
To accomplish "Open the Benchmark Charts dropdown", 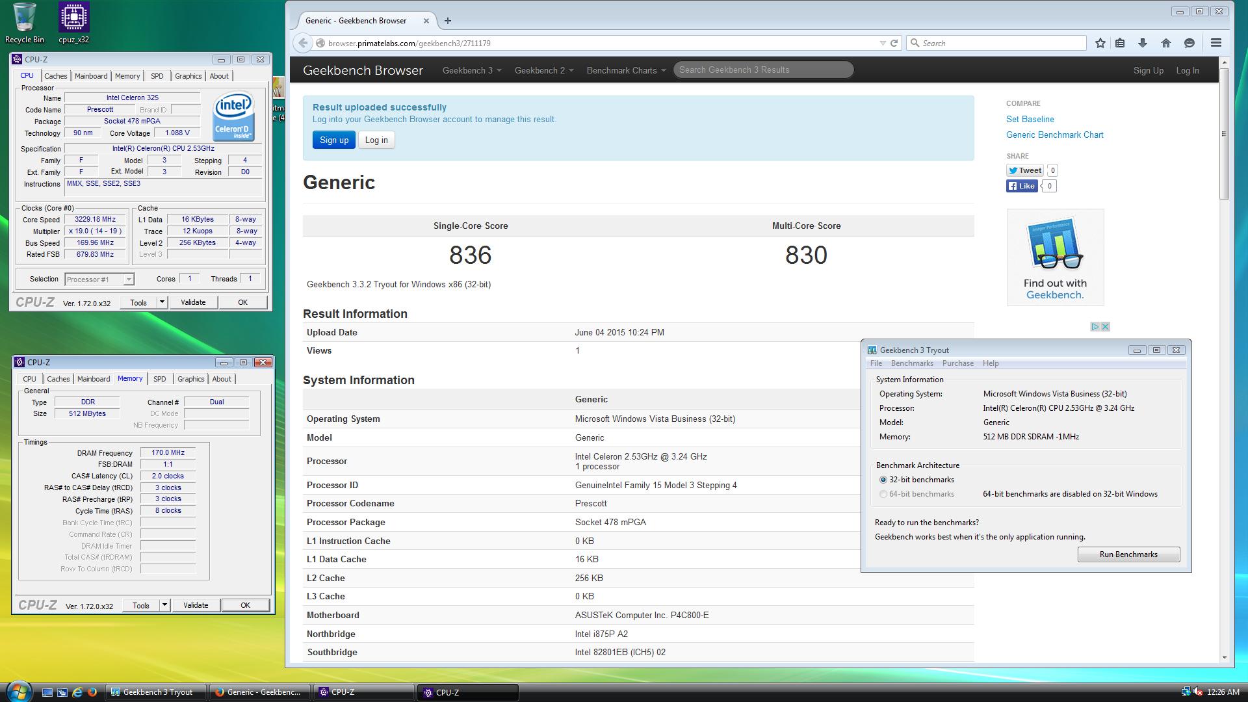I will [626, 70].
